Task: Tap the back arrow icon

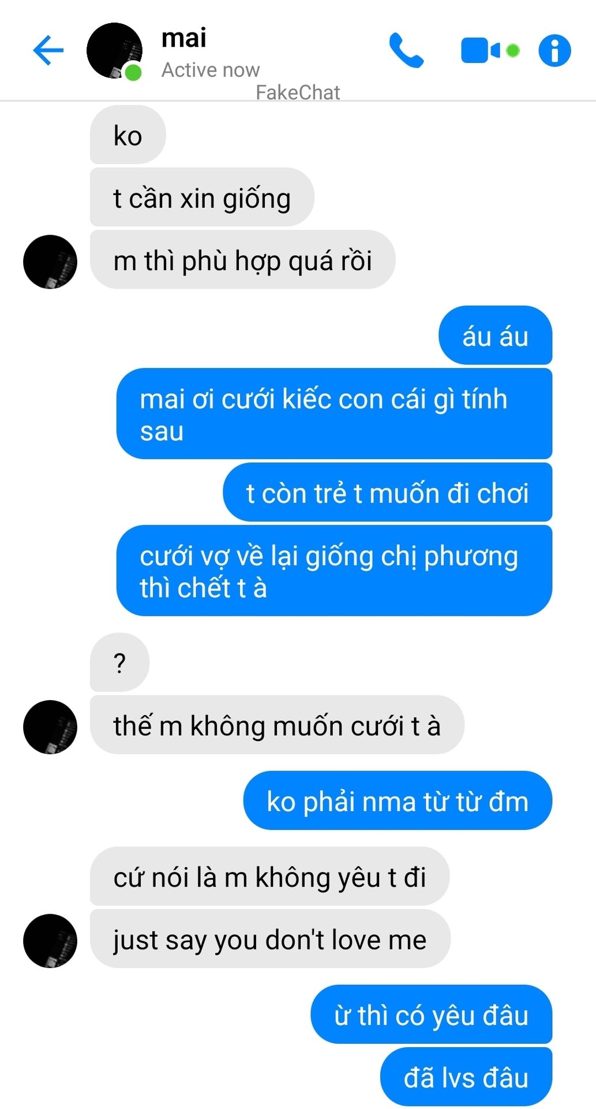Action: click(x=48, y=50)
